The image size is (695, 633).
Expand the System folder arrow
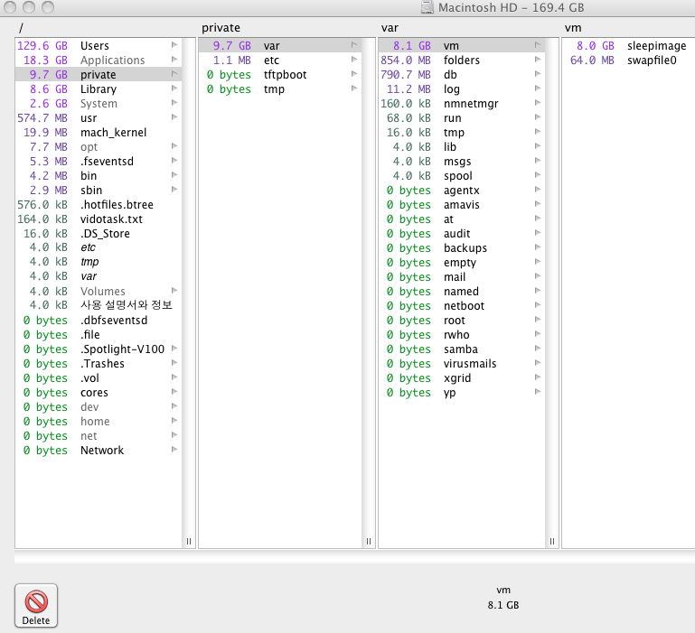[174, 103]
